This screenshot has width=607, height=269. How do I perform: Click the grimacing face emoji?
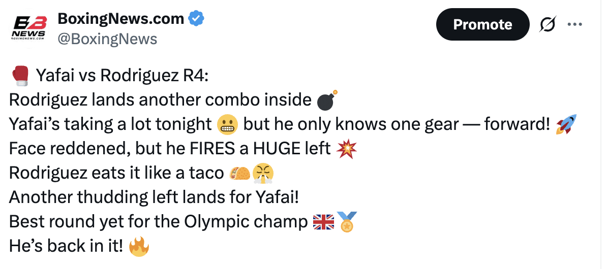[226, 124]
